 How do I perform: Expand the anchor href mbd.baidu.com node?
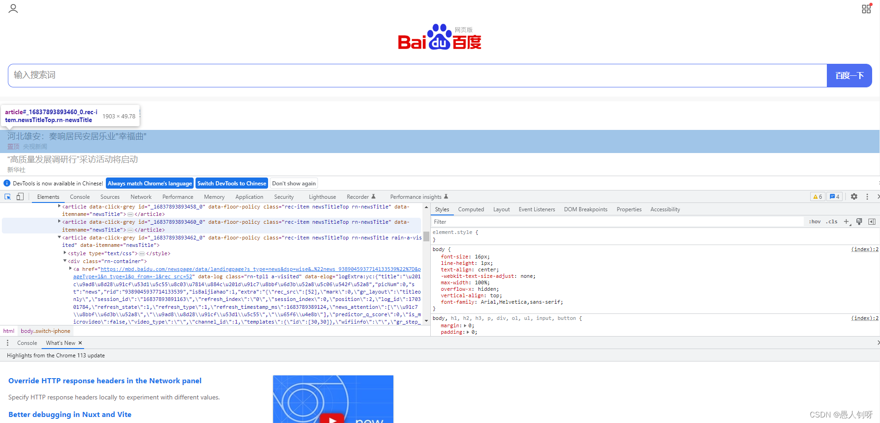tap(70, 269)
